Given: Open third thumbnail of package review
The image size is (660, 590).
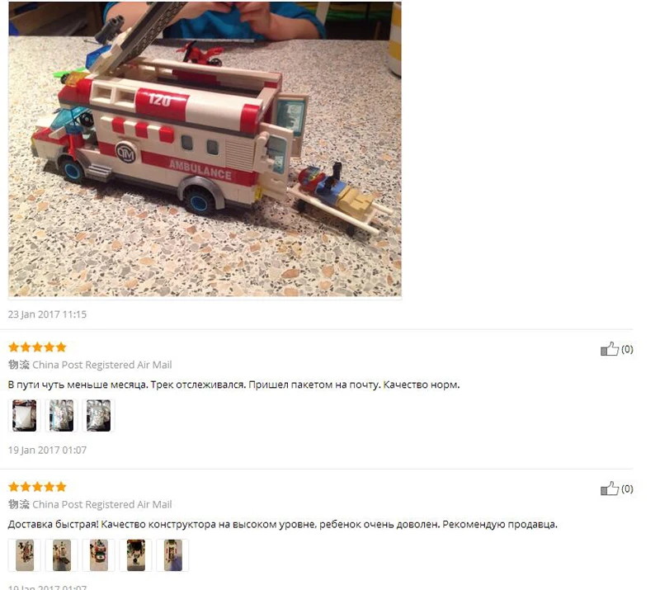Looking at the screenshot, I should (x=98, y=416).
